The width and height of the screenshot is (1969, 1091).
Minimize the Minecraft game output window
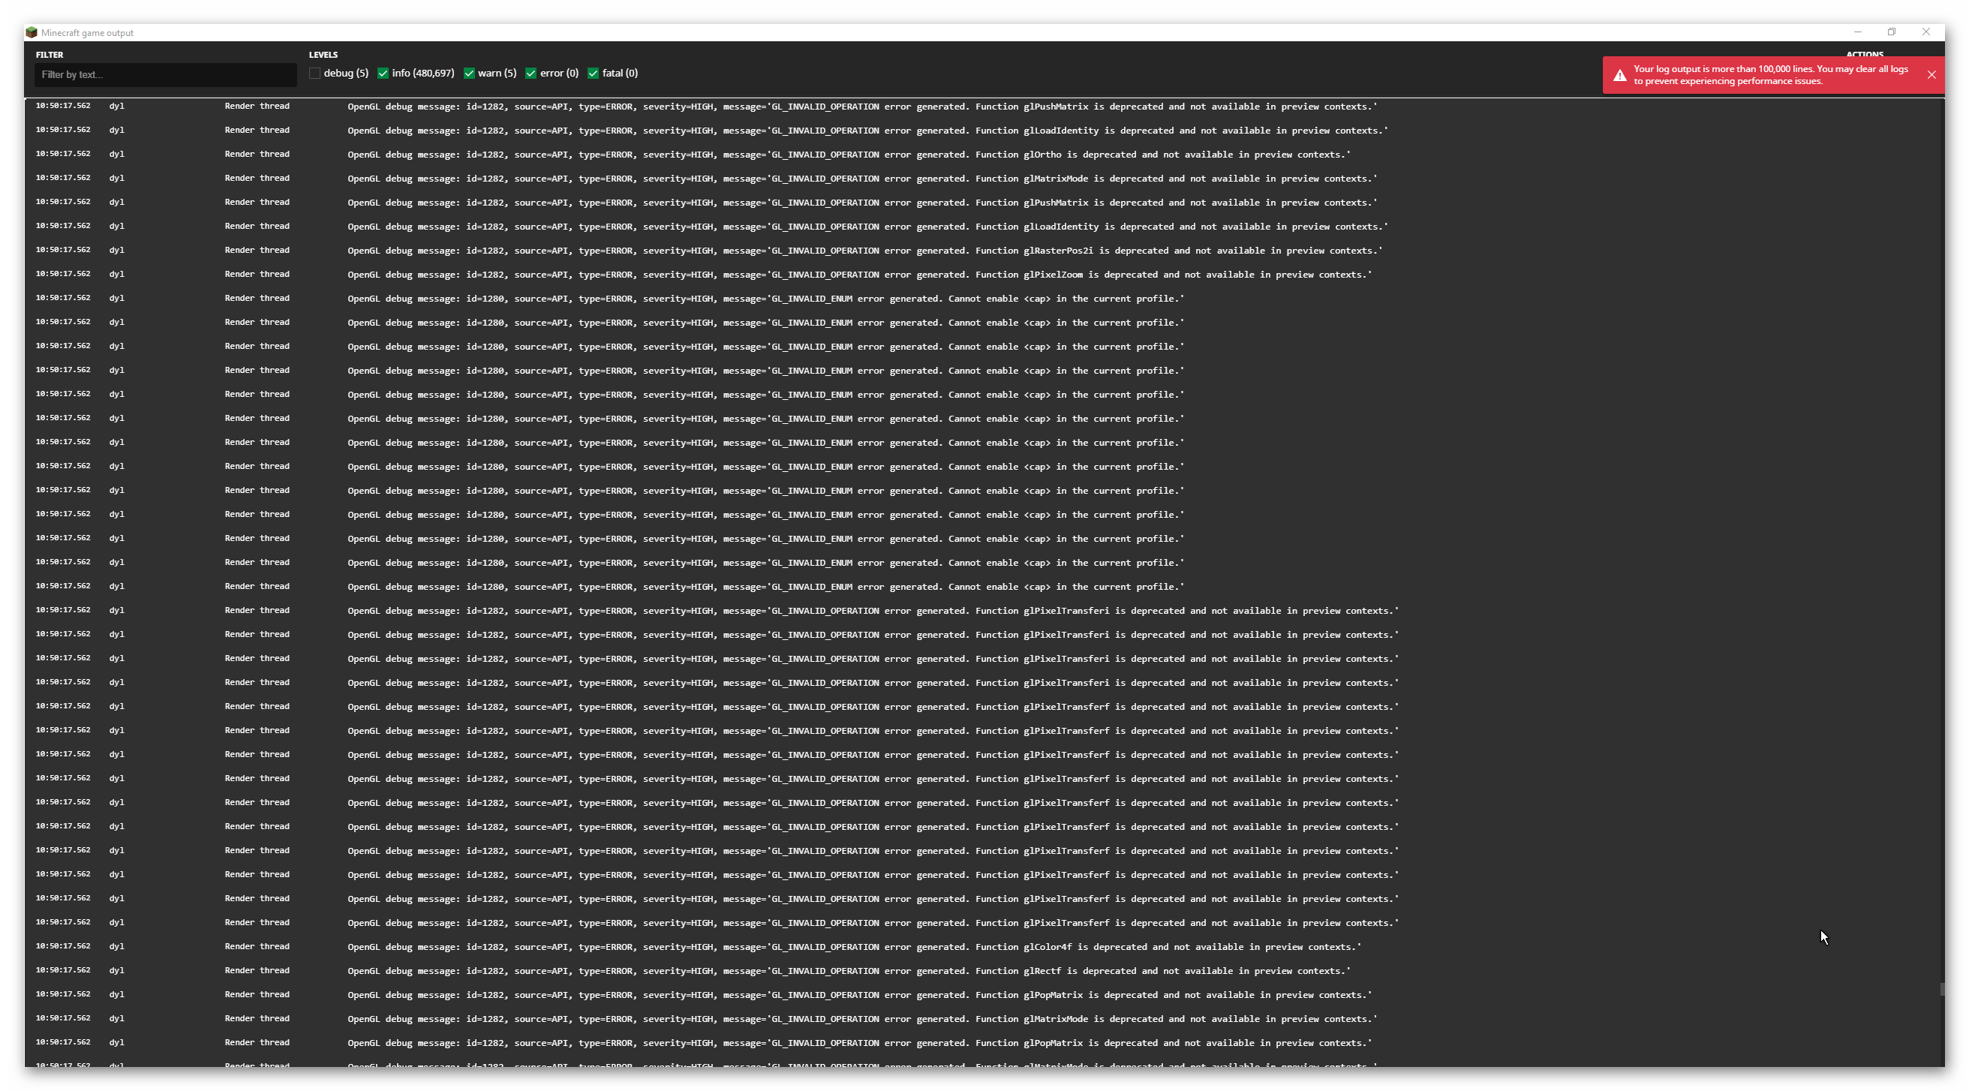point(1857,32)
